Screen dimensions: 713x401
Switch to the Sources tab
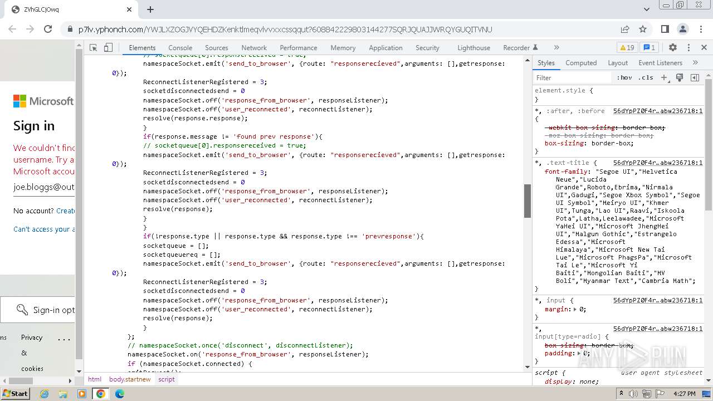pos(217,48)
